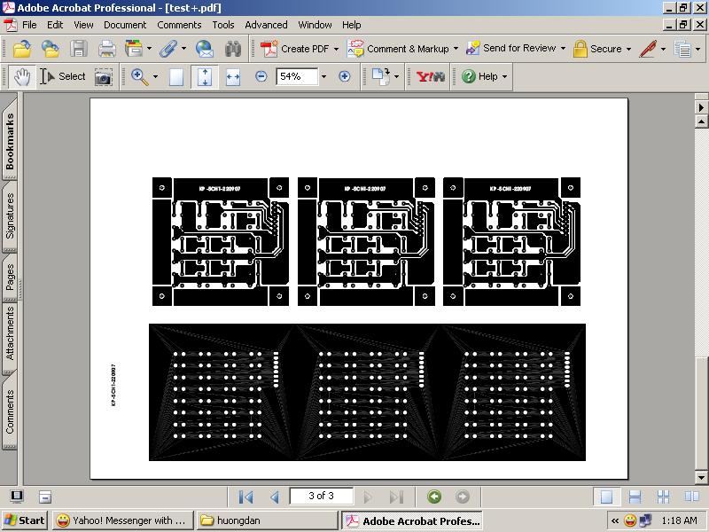Expand Secure dropdown arrow
This screenshot has height=532, width=709.
[x=628, y=49]
